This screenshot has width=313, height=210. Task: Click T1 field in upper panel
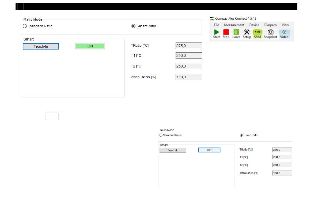[x=189, y=55]
